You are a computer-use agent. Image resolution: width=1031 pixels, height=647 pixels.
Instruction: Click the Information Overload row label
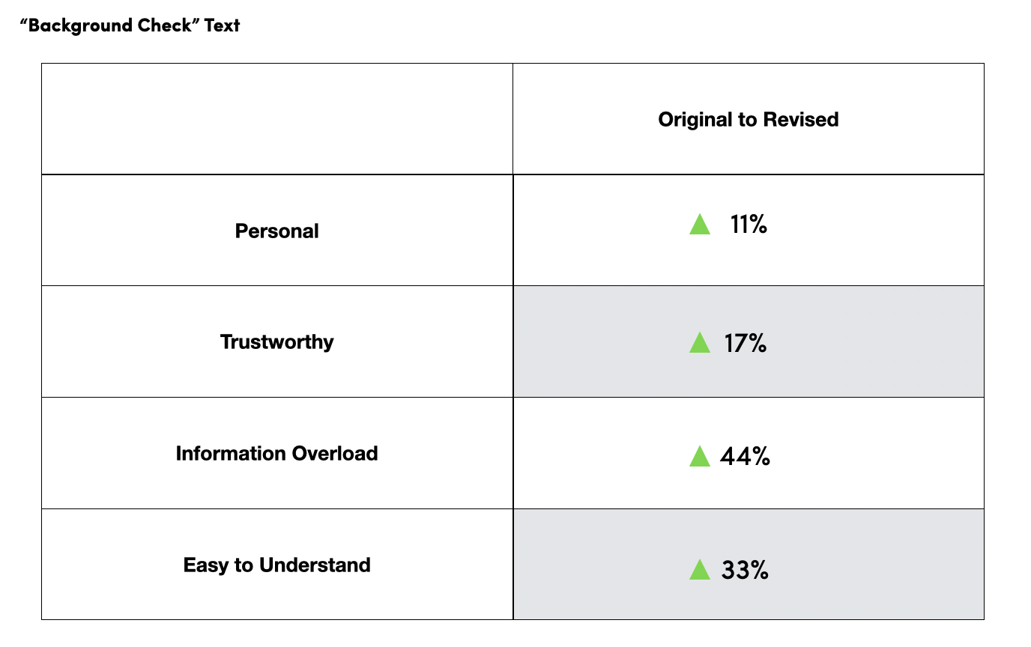(277, 454)
